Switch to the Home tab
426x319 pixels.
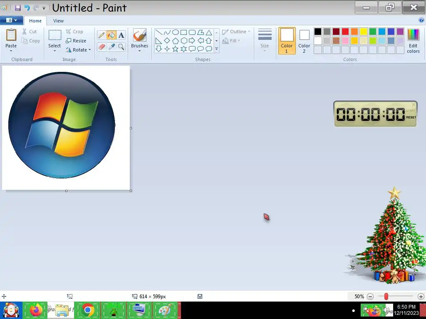click(x=35, y=21)
